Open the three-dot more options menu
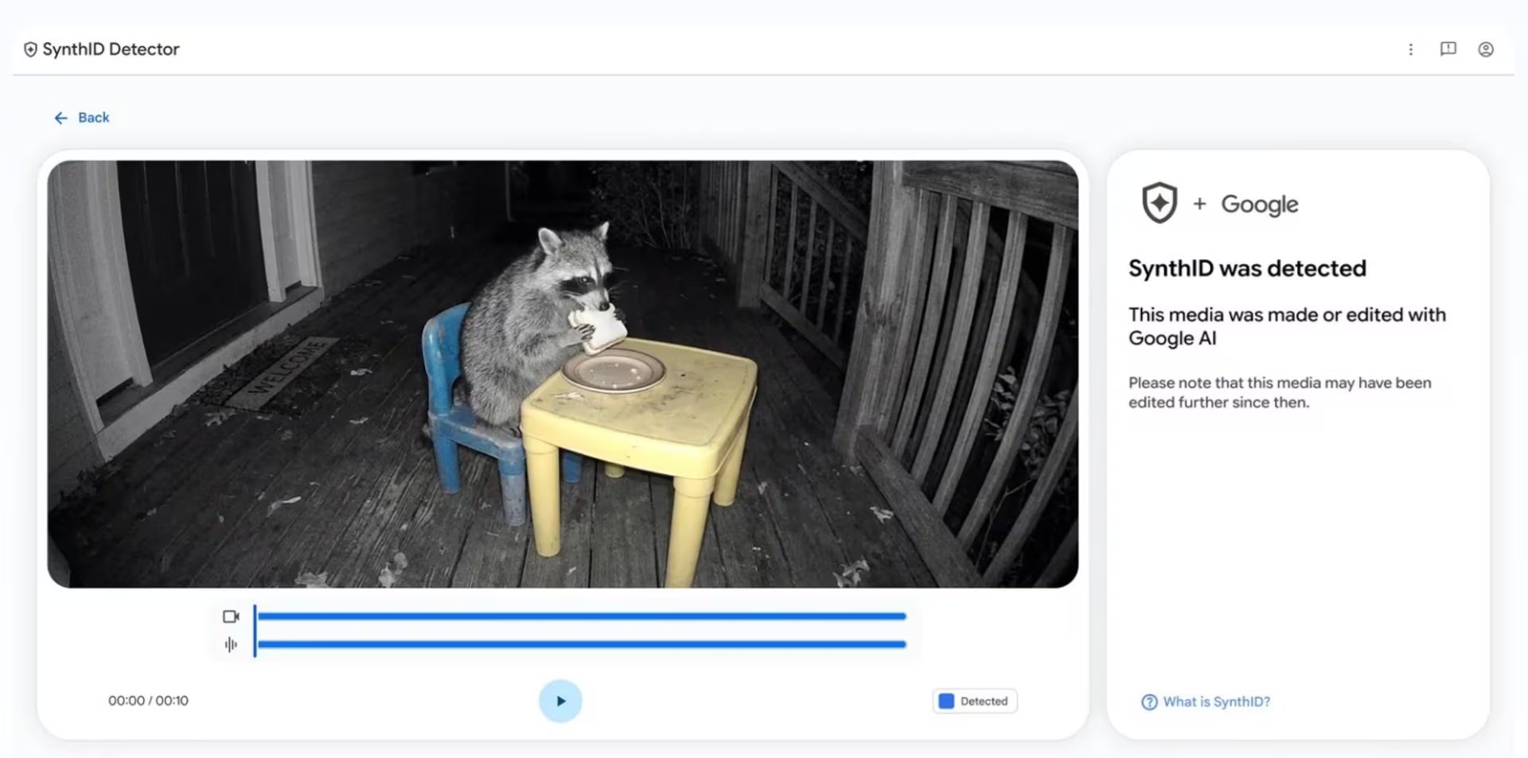This screenshot has width=1528, height=758. (x=1410, y=49)
